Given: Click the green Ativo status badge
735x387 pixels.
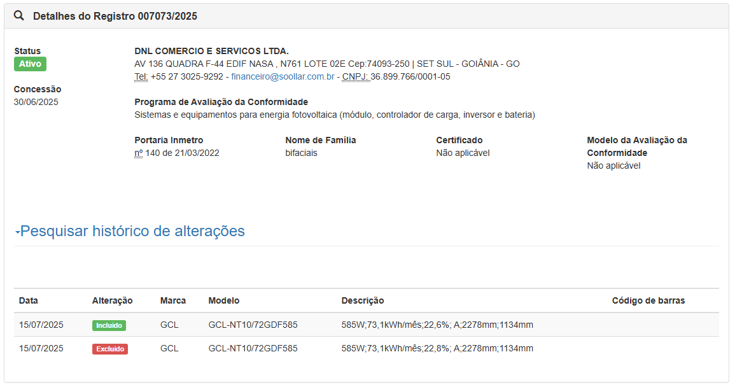Looking at the screenshot, I should [x=30, y=64].
